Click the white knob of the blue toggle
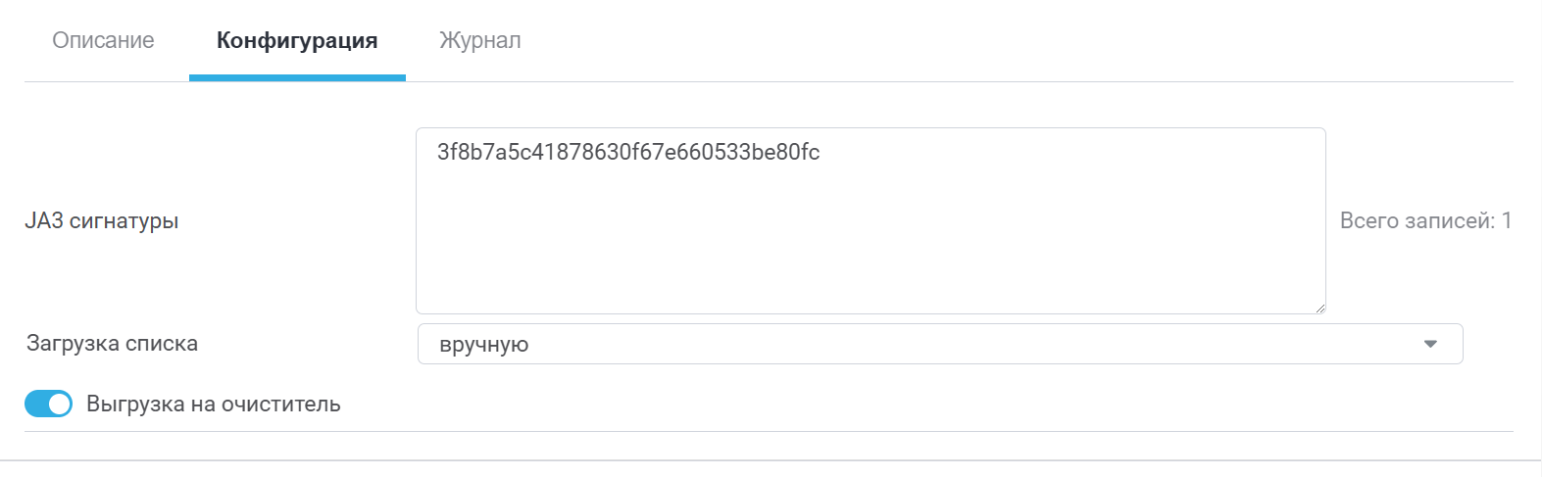Screen dimensions: 1542x477 pyautogui.click(x=59, y=404)
